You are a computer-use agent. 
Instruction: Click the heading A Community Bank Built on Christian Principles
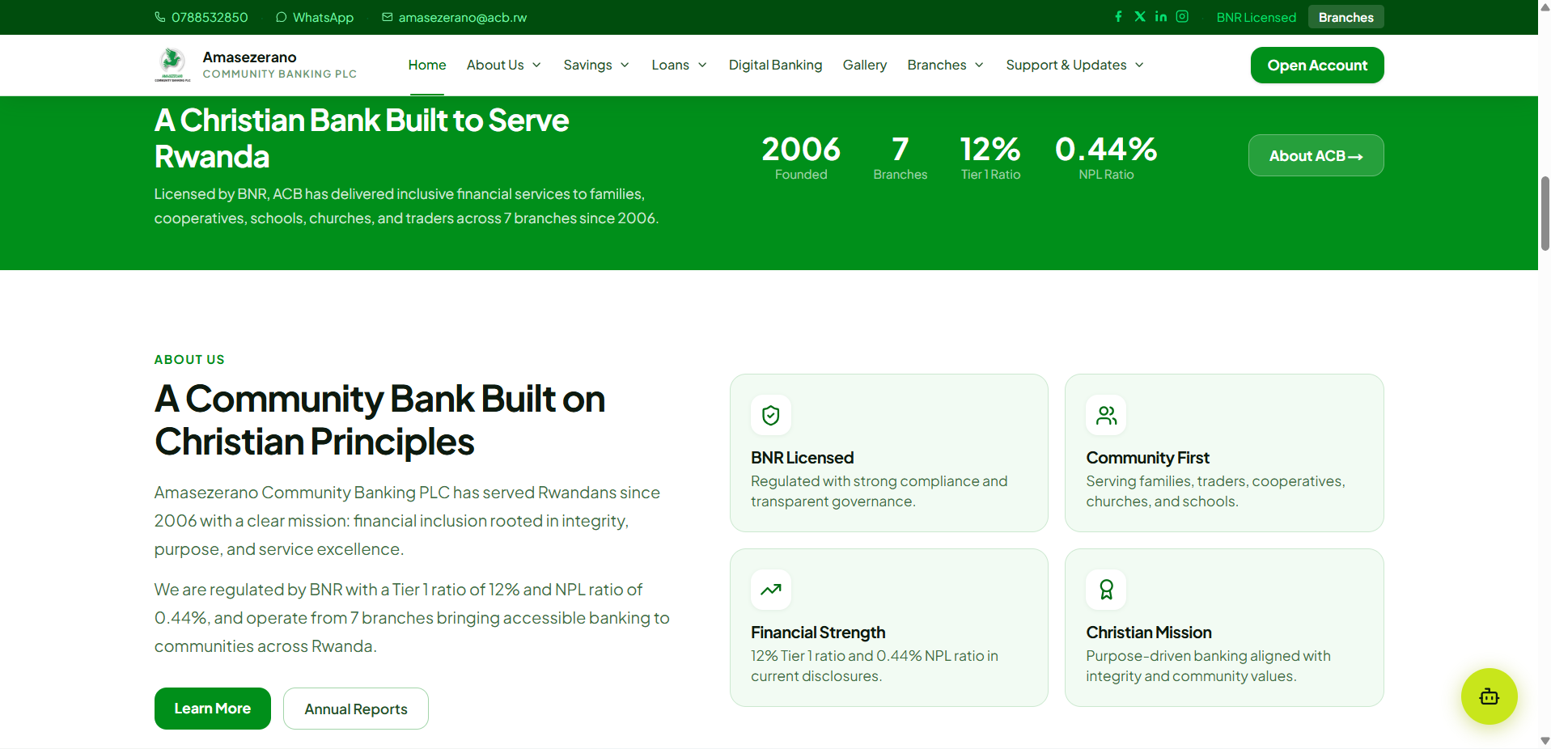(379, 421)
